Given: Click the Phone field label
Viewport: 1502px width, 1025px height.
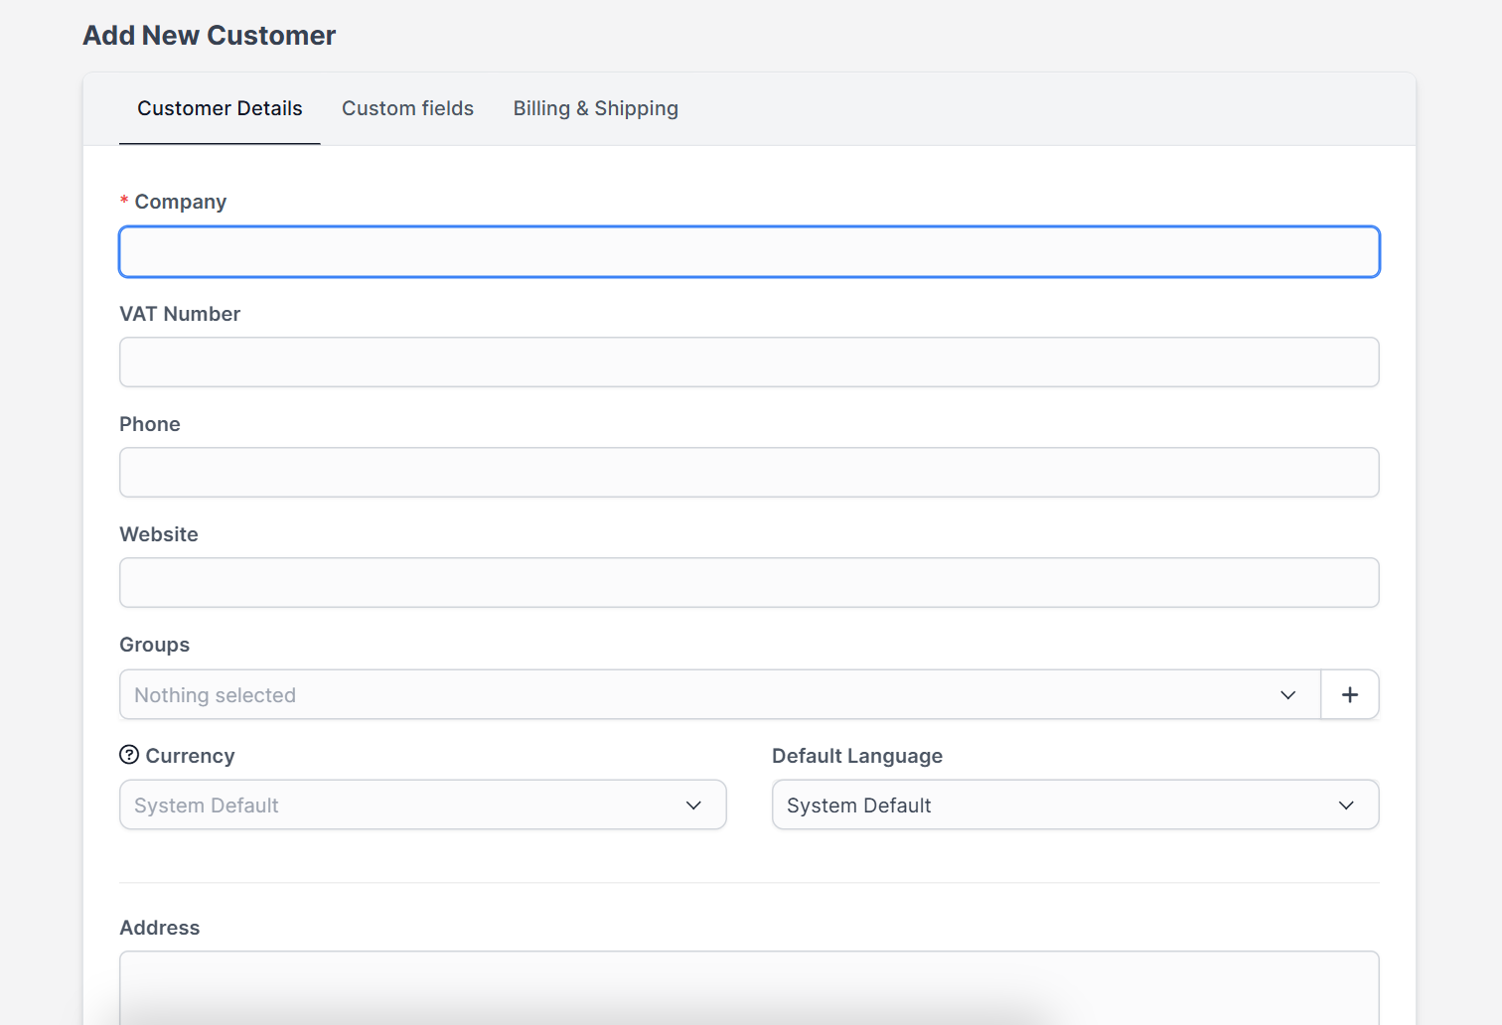Looking at the screenshot, I should 150,424.
